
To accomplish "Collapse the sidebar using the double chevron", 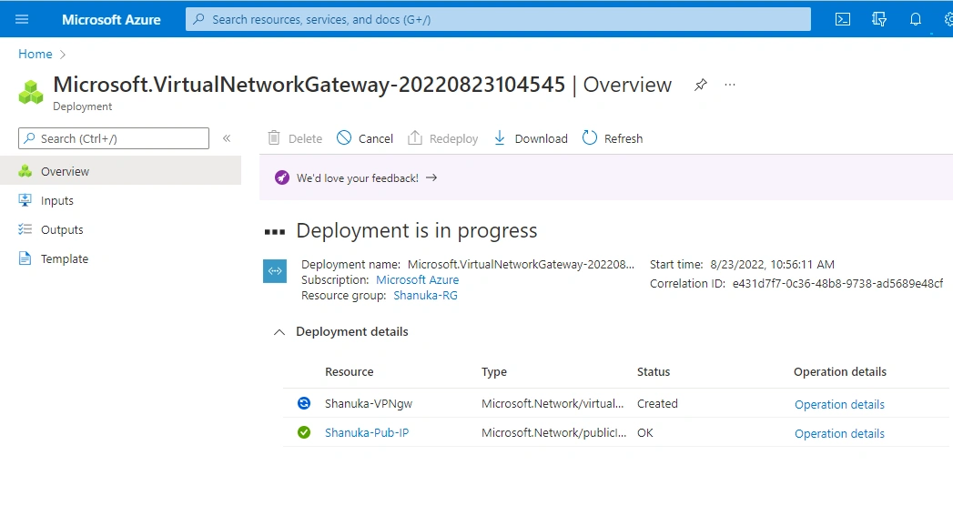I will click(x=227, y=138).
